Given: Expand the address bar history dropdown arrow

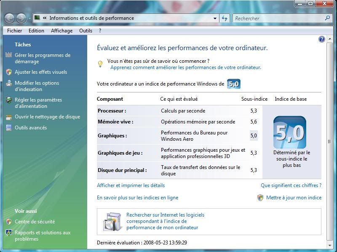Looking at the screenshot, I should (x=215, y=19).
